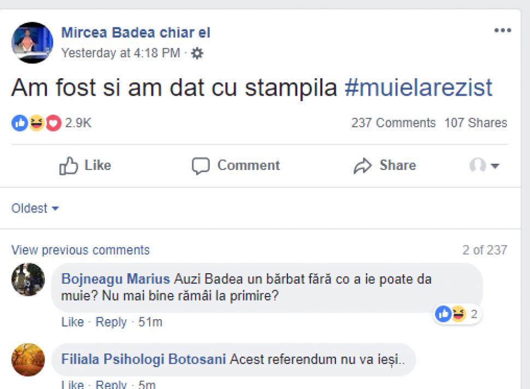Click the Mircea Badea page profile picture
Viewport: 530px width, 389px height.
coord(32,43)
